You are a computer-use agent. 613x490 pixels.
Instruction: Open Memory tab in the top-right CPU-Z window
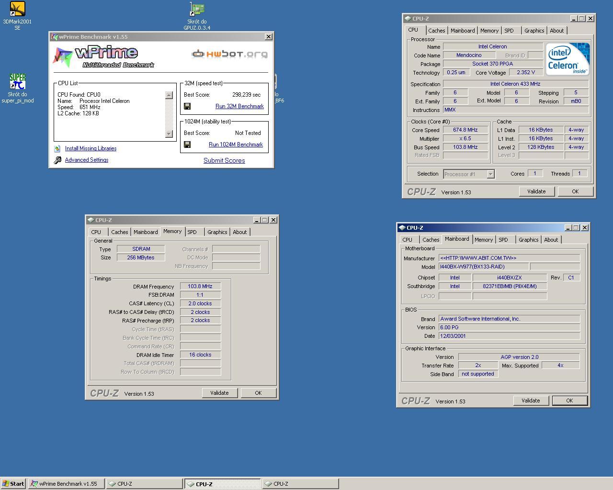coord(489,31)
